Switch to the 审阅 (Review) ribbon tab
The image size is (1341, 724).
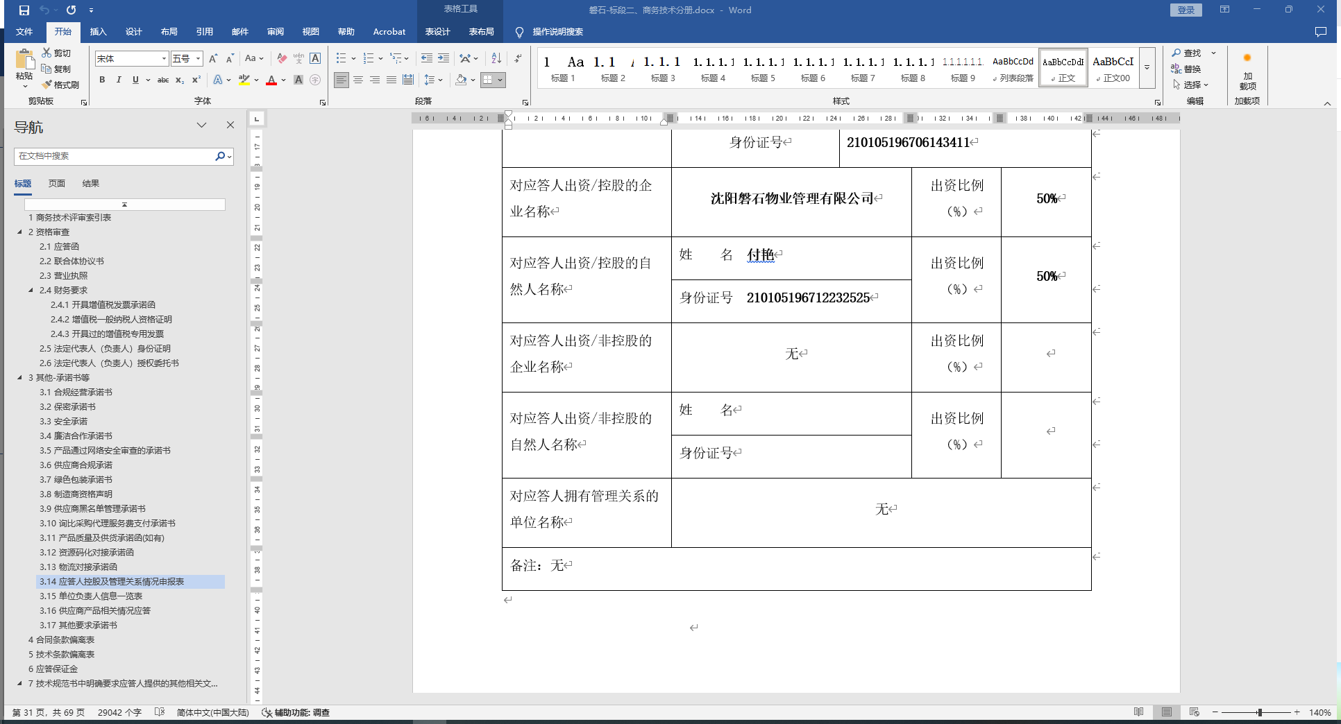pyautogui.click(x=276, y=32)
